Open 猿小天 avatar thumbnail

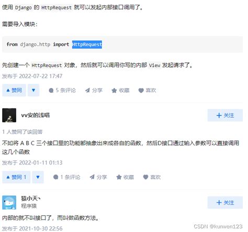[x=9, y=203]
